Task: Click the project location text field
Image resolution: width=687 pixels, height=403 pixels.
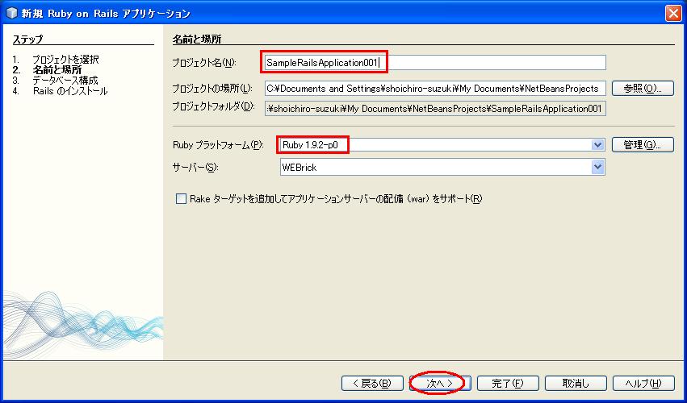Action: click(435, 89)
